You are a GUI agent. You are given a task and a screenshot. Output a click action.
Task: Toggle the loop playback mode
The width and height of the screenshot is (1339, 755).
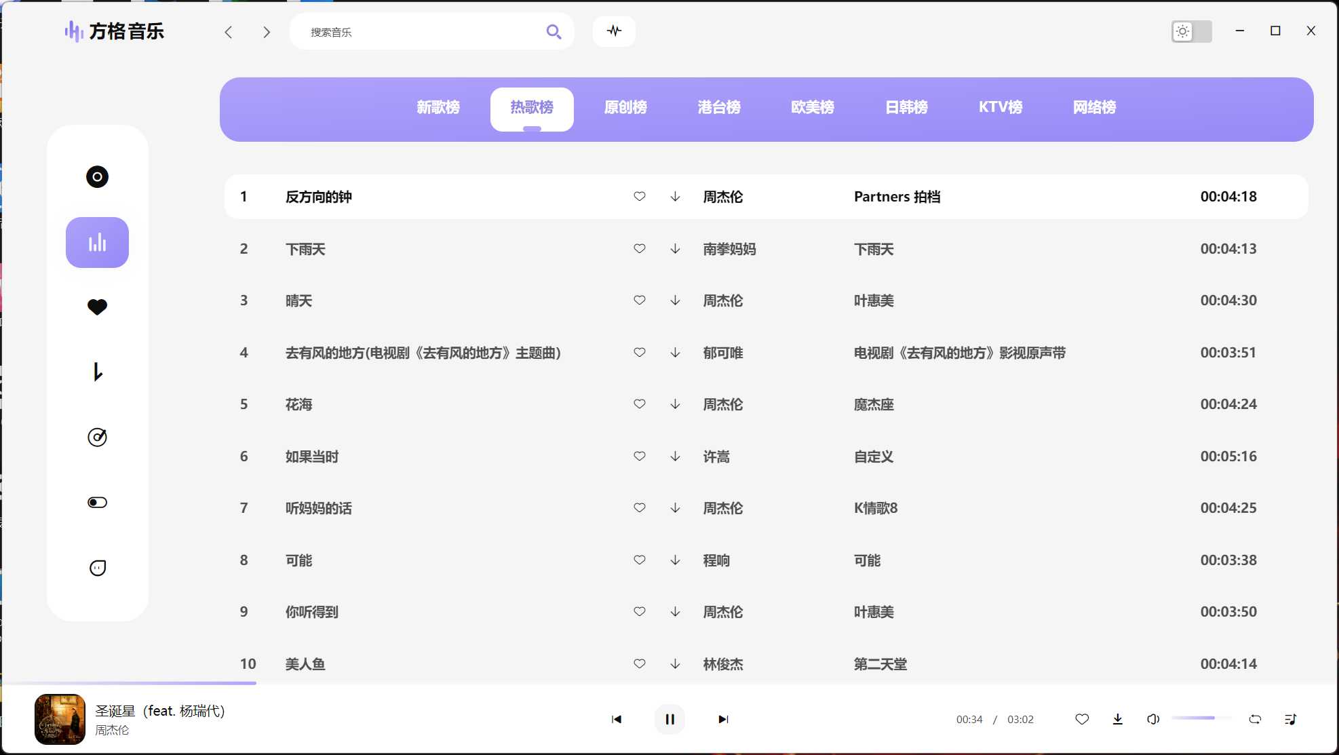(1255, 719)
